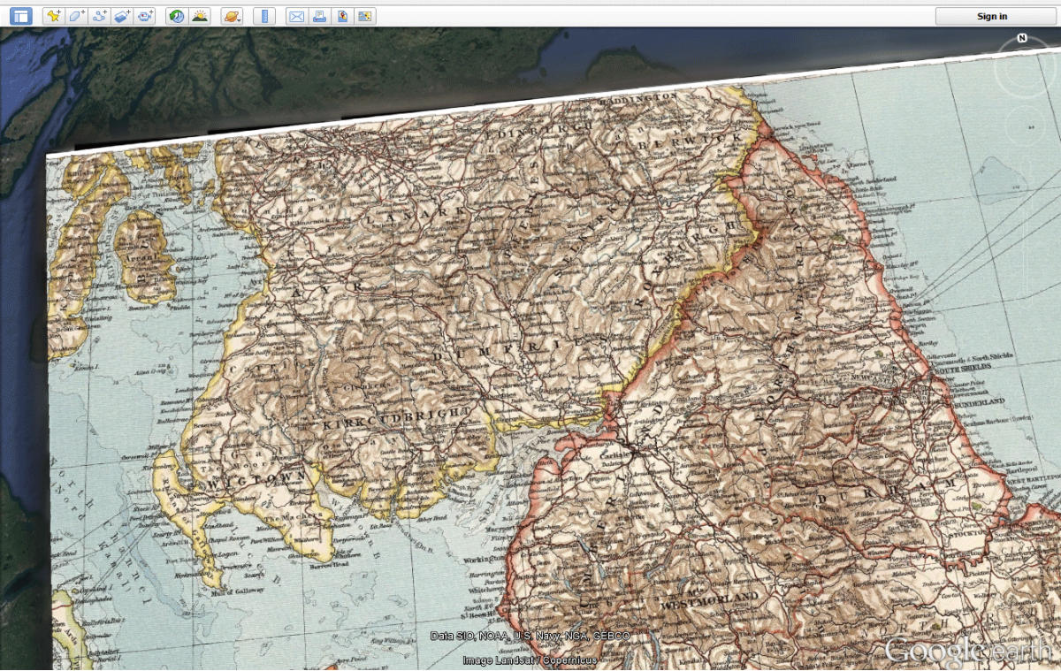Add an image overlay

[x=123, y=16]
